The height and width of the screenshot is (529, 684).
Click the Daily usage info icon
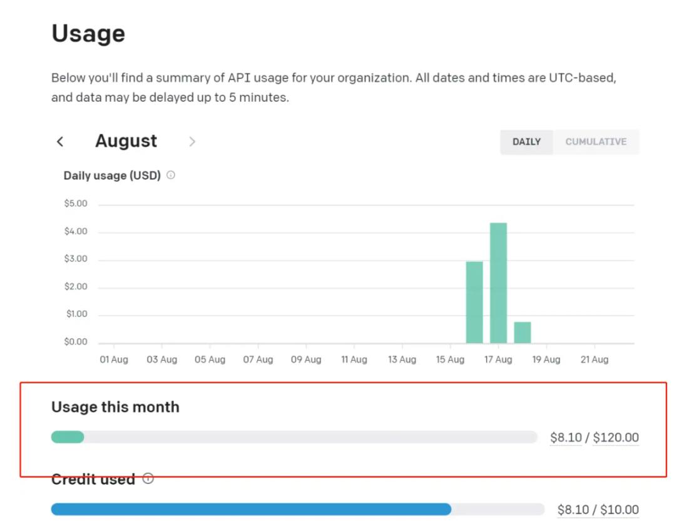[171, 176]
